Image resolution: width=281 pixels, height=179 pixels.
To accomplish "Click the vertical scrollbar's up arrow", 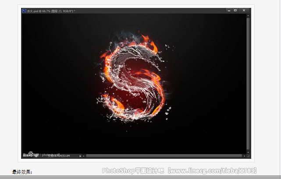I will [x=248, y=16].
